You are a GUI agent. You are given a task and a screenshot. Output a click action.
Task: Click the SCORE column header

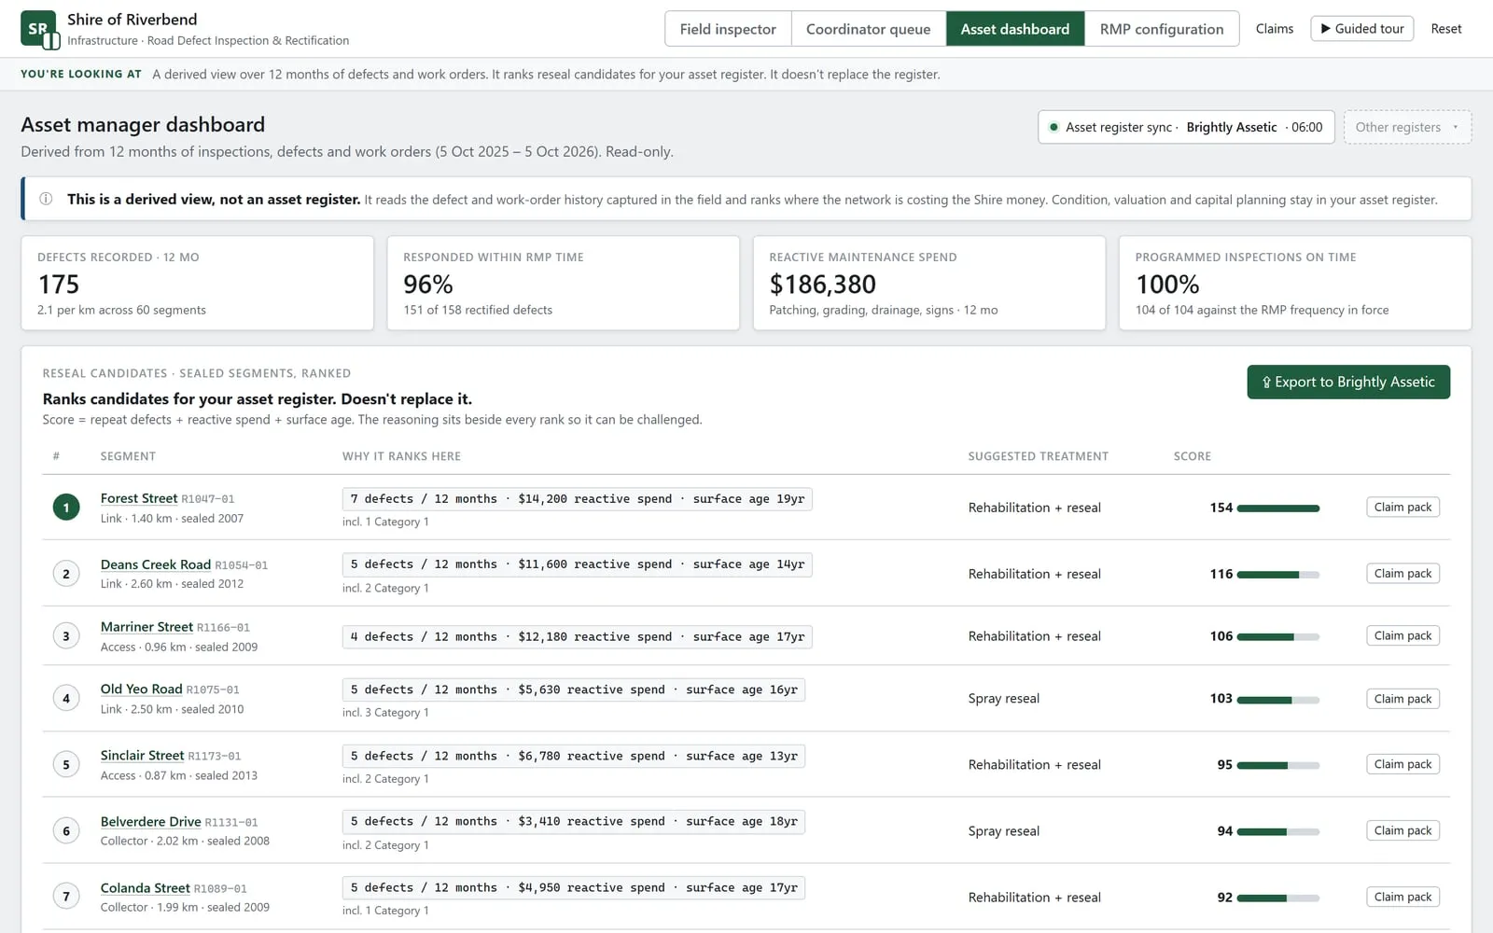coord(1192,456)
